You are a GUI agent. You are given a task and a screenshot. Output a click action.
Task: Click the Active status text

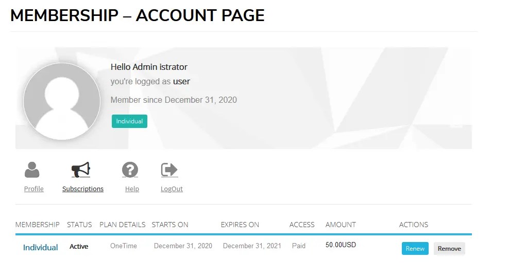click(x=79, y=247)
